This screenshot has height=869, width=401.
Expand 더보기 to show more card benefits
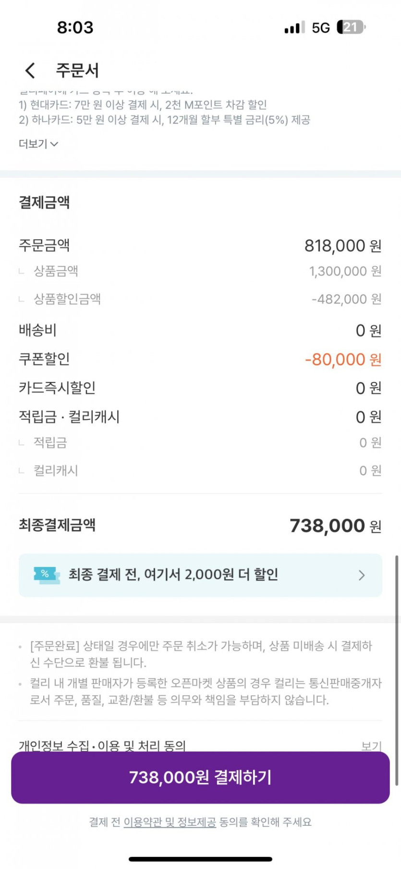pyautogui.click(x=38, y=144)
